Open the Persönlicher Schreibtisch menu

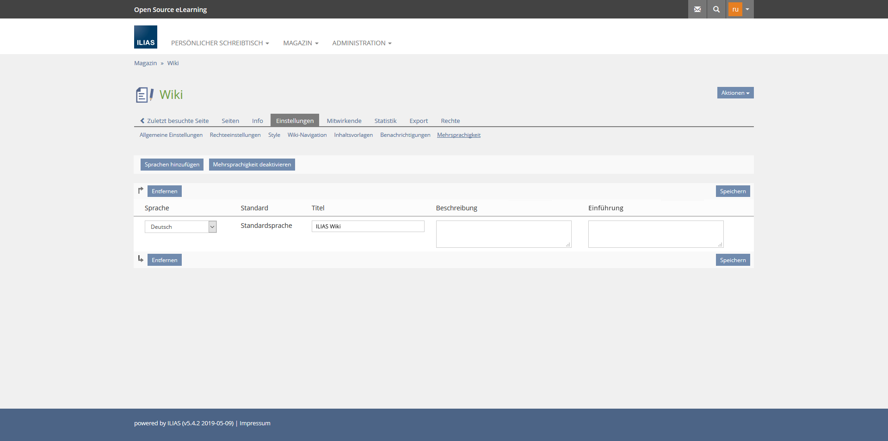click(220, 43)
